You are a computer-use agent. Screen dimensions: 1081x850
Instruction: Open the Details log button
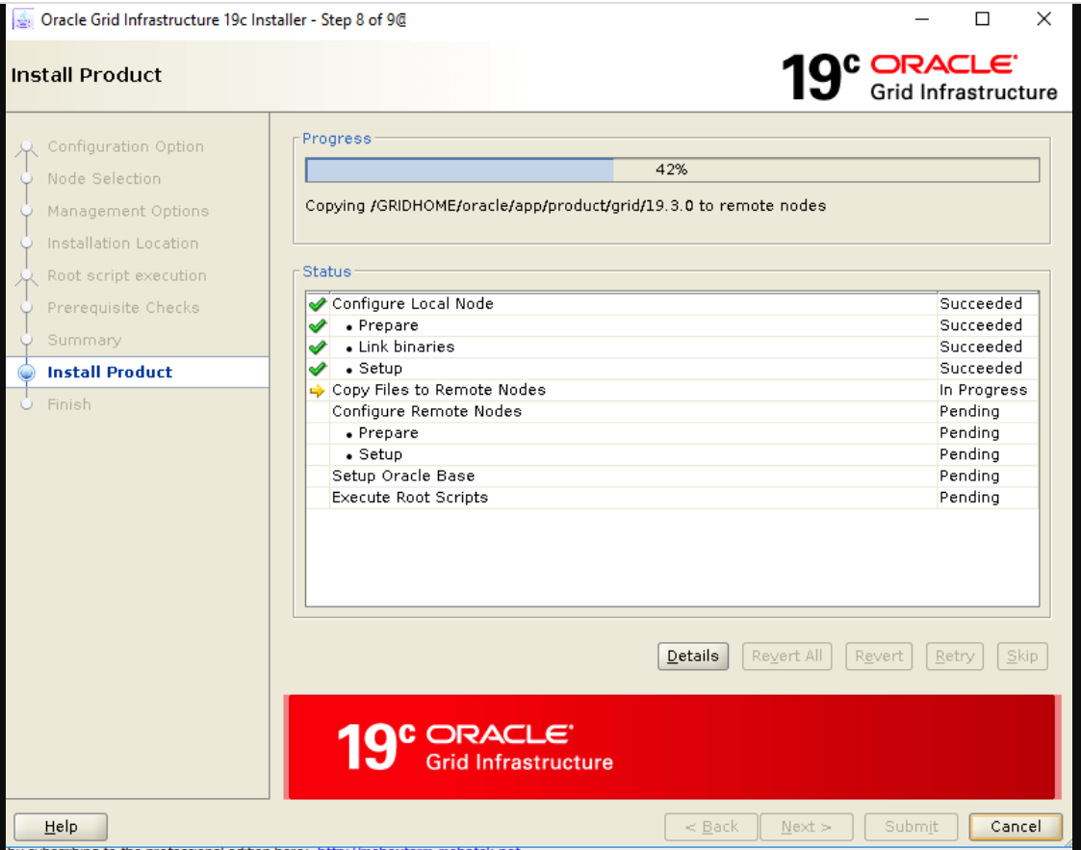693,657
